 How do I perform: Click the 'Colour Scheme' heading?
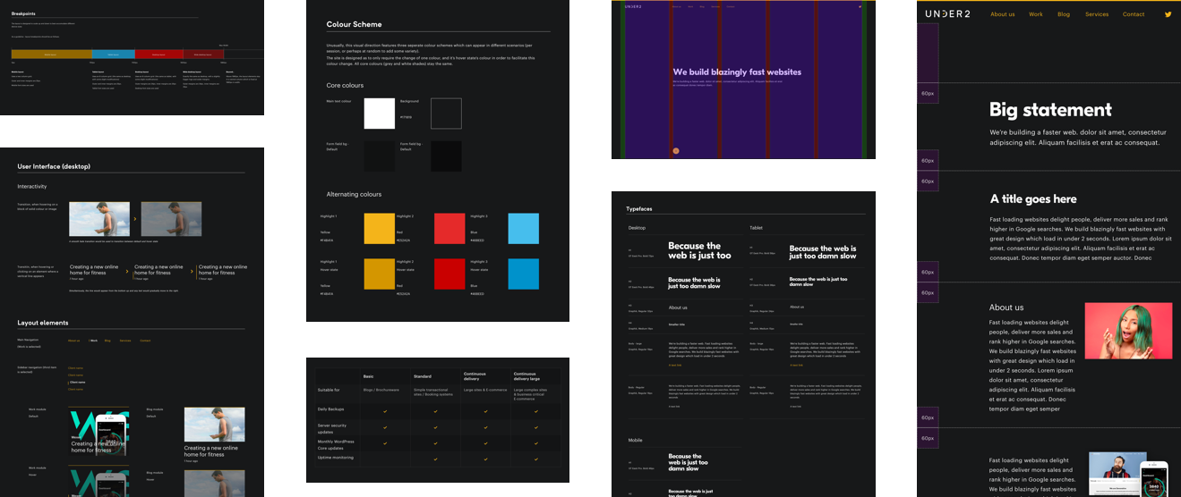tap(354, 24)
